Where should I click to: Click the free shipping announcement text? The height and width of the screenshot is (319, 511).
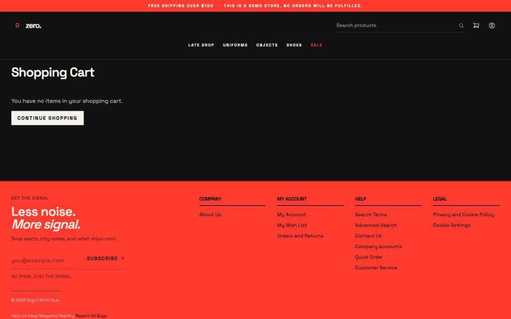tap(181, 6)
